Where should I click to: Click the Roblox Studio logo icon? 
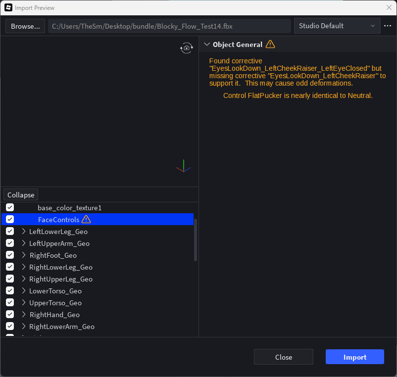pyautogui.click(x=8, y=7)
